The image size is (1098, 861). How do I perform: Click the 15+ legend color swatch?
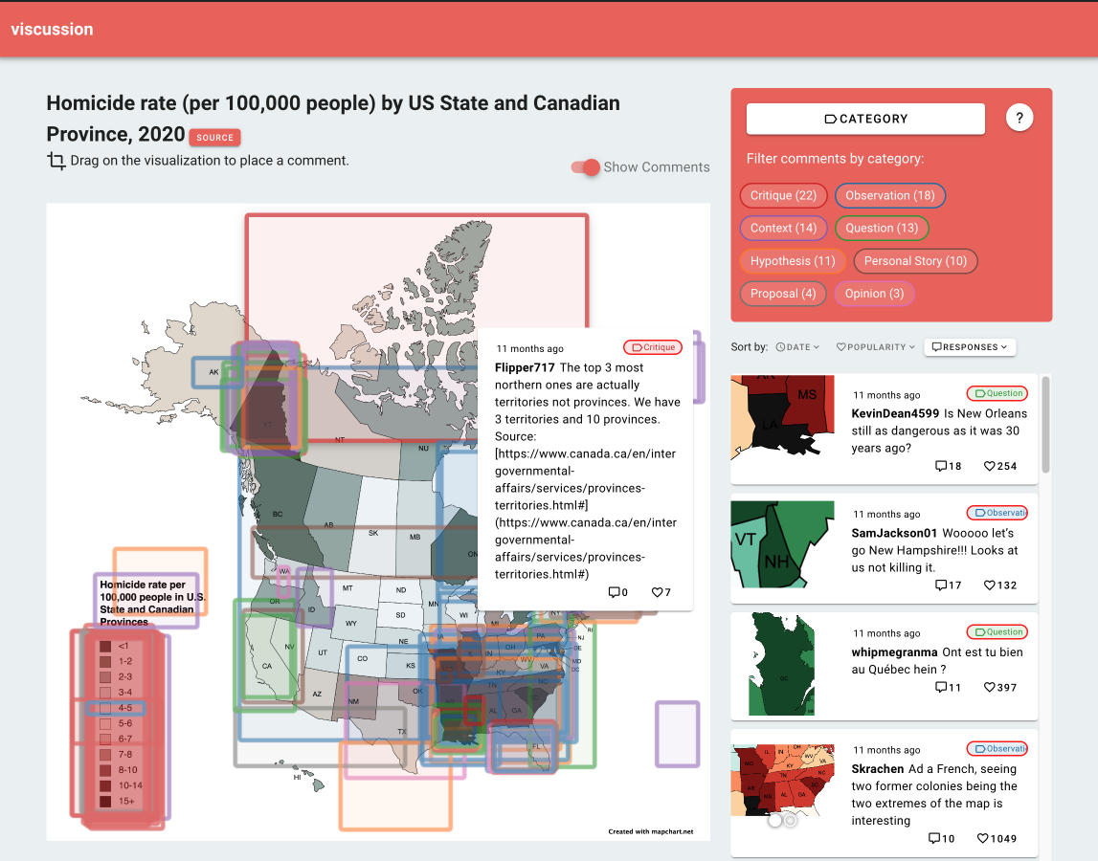(105, 800)
